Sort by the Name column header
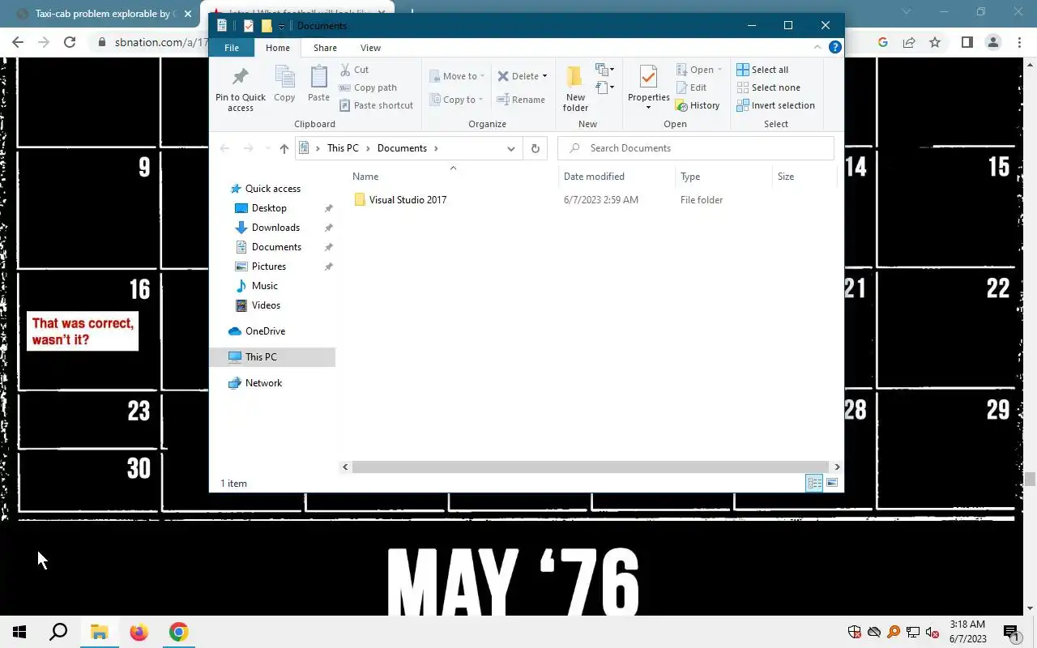The width and height of the screenshot is (1037, 648). pyautogui.click(x=453, y=177)
